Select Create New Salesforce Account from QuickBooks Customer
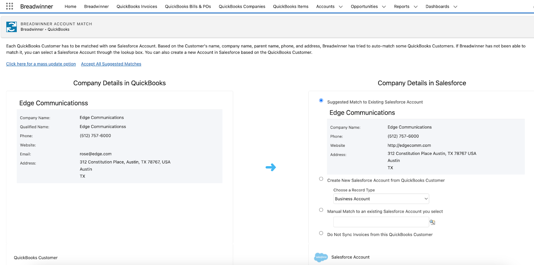This screenshot has width=534, height=265. pos(321,179)
